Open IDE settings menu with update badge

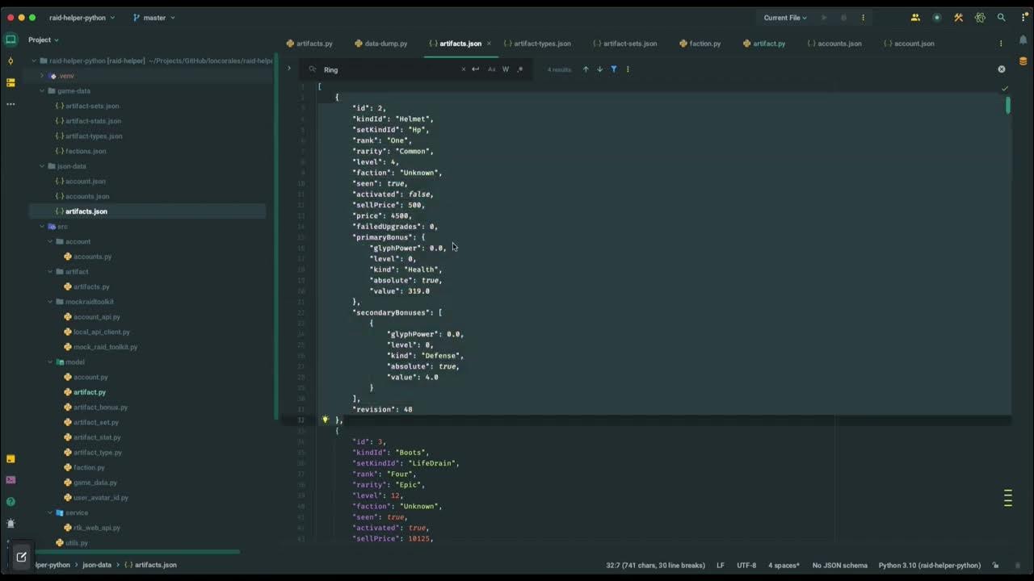point(1023,17)
